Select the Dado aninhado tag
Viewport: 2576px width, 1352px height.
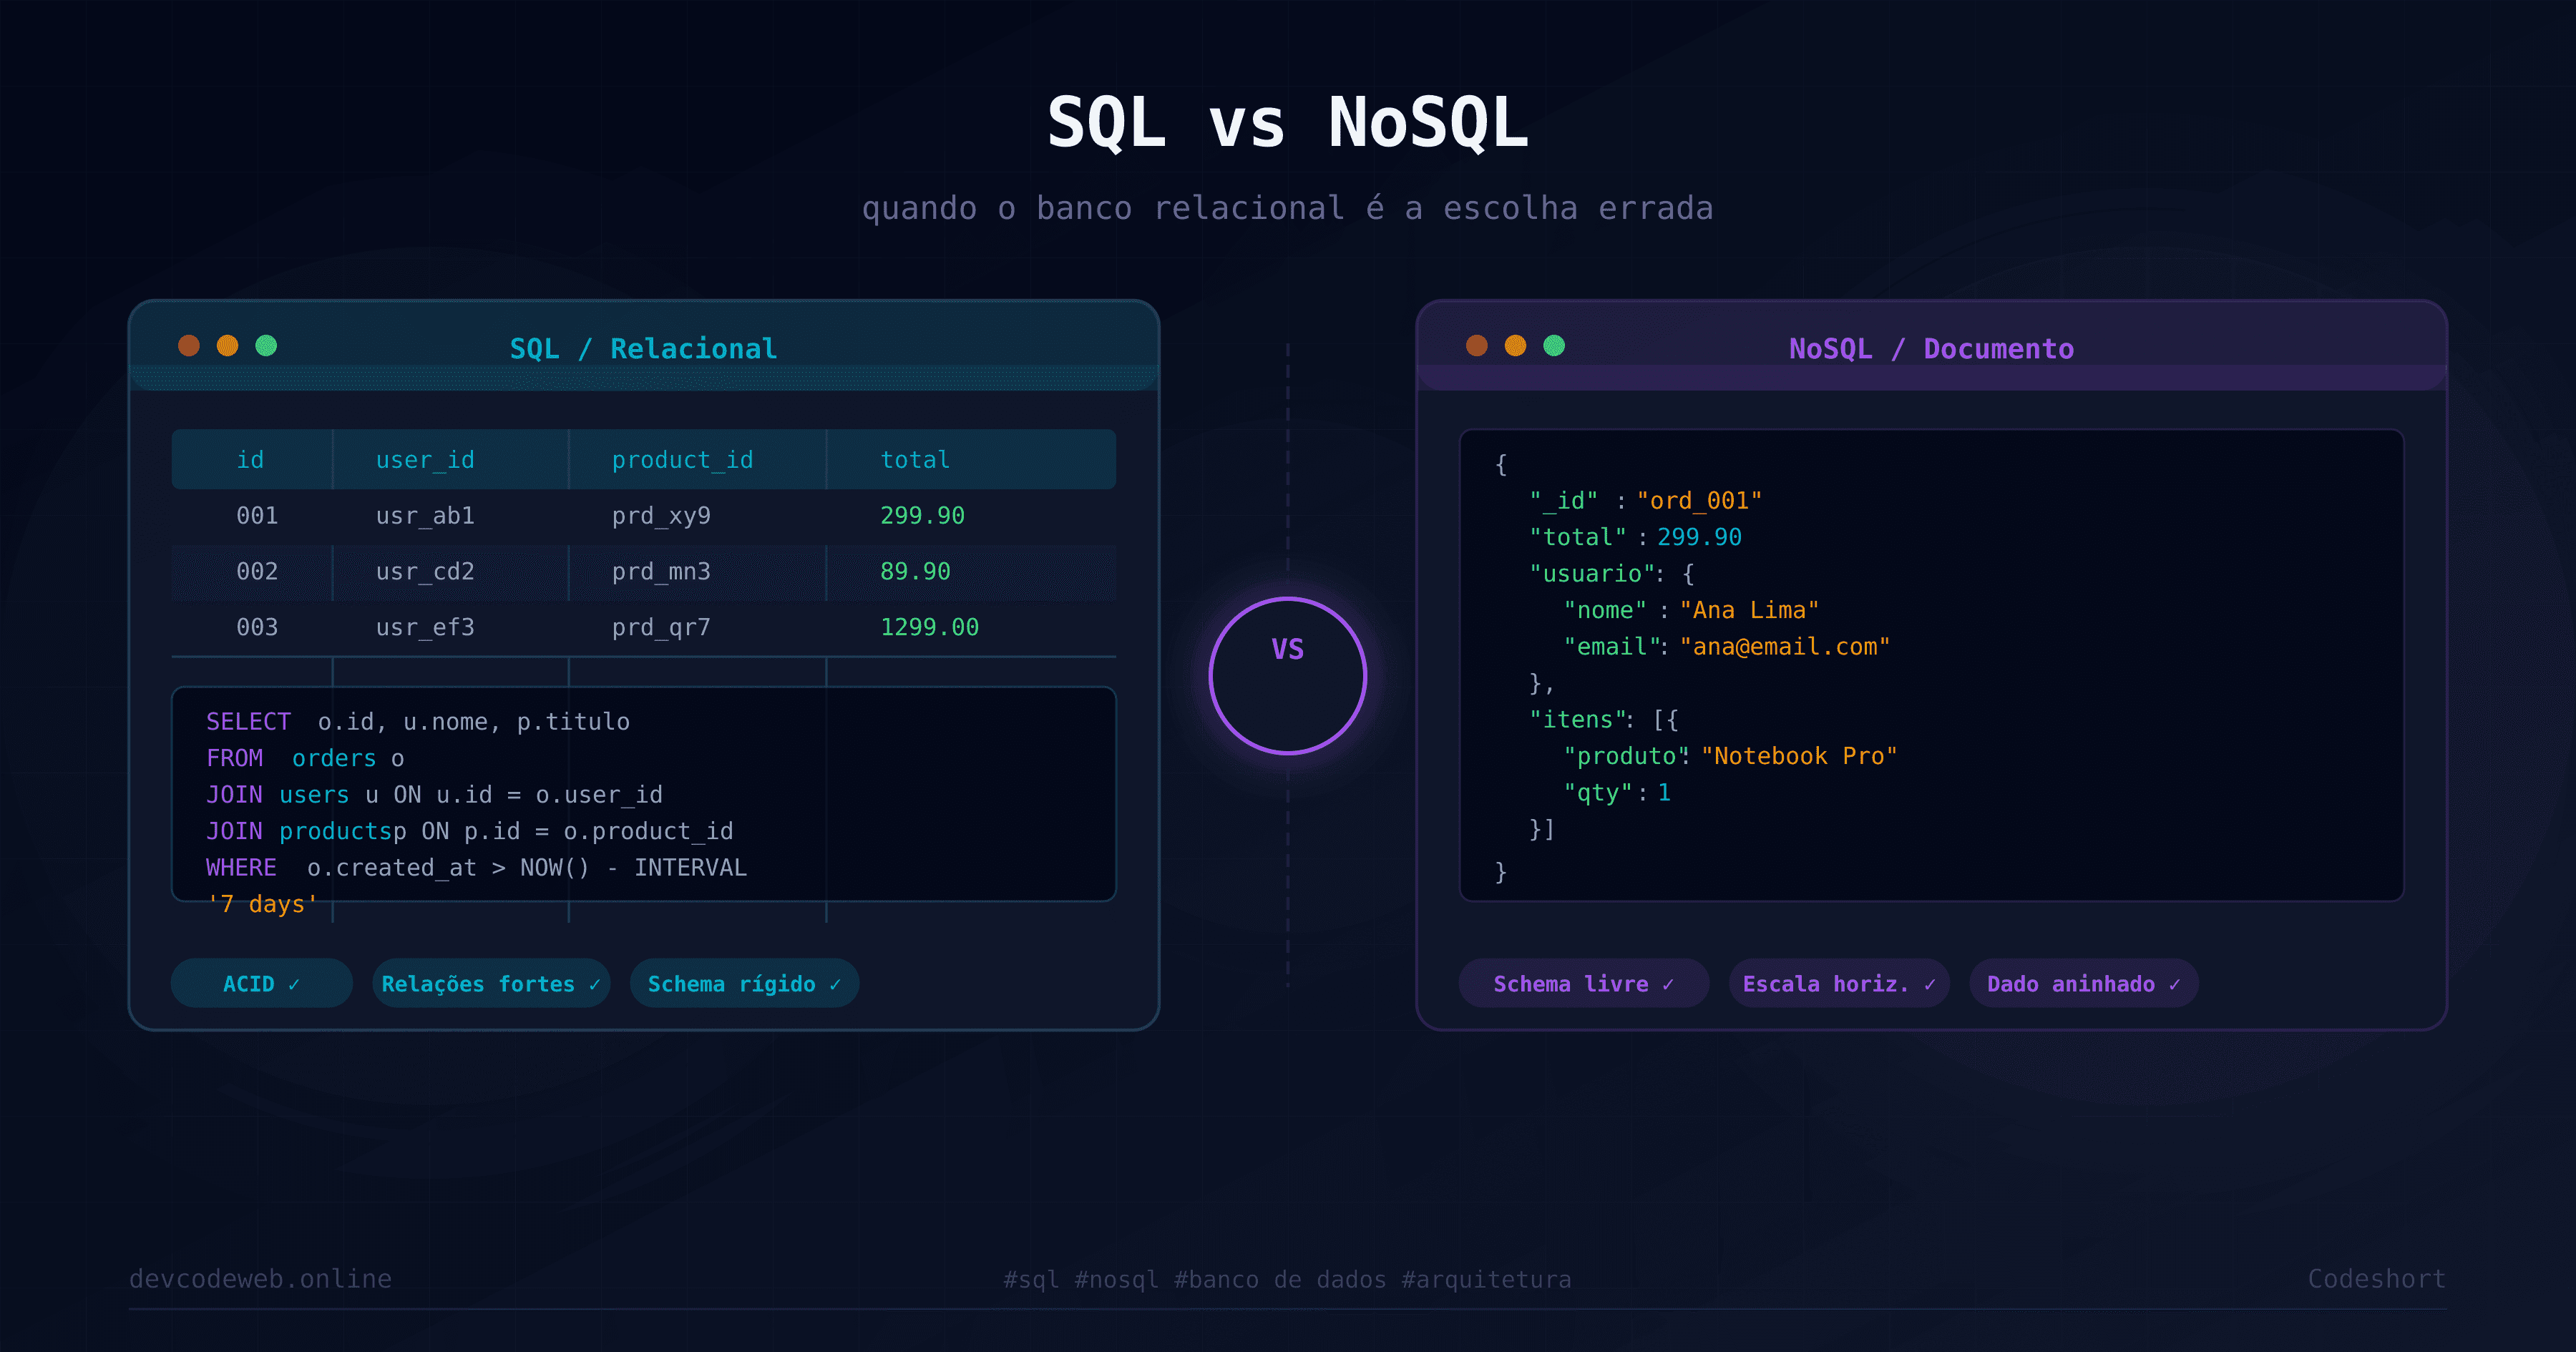pos(2084,983)
